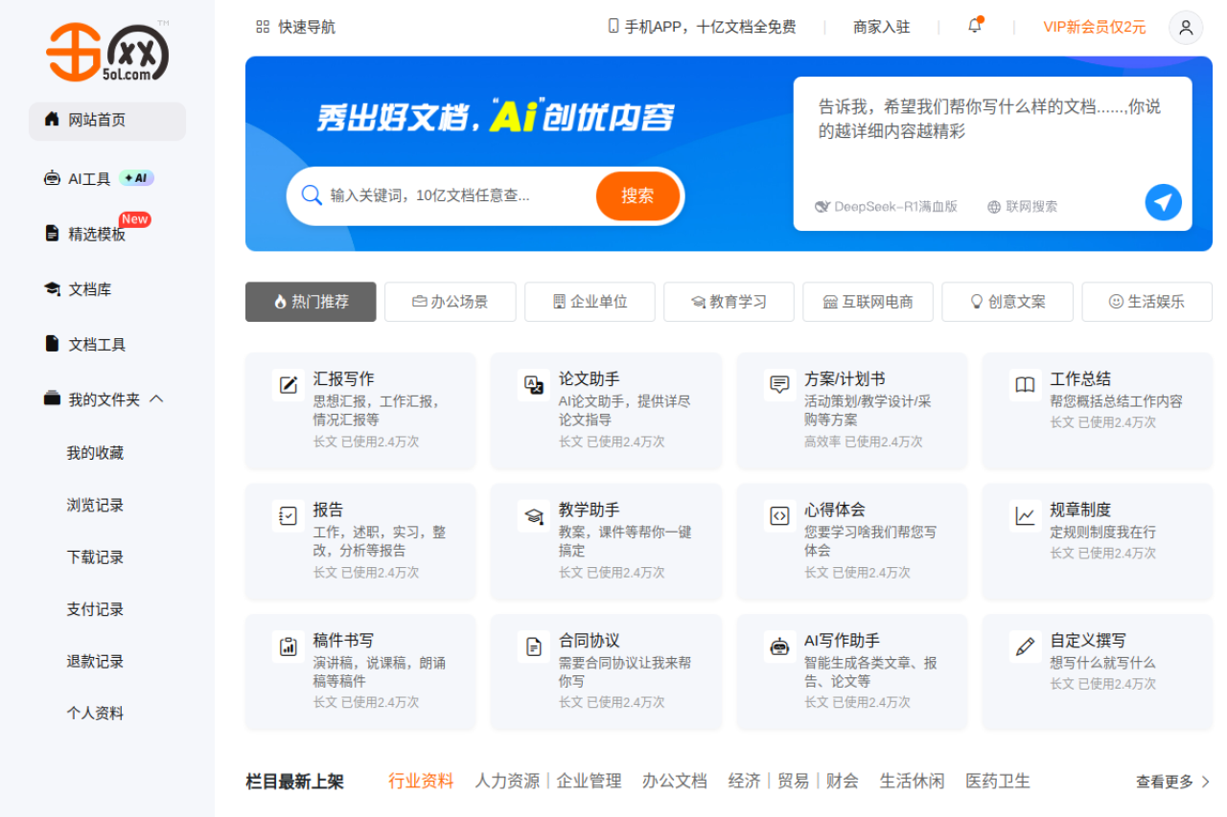
Task: Open the VIP新会员仅2元 promotion link
Action: [1094, 27]
